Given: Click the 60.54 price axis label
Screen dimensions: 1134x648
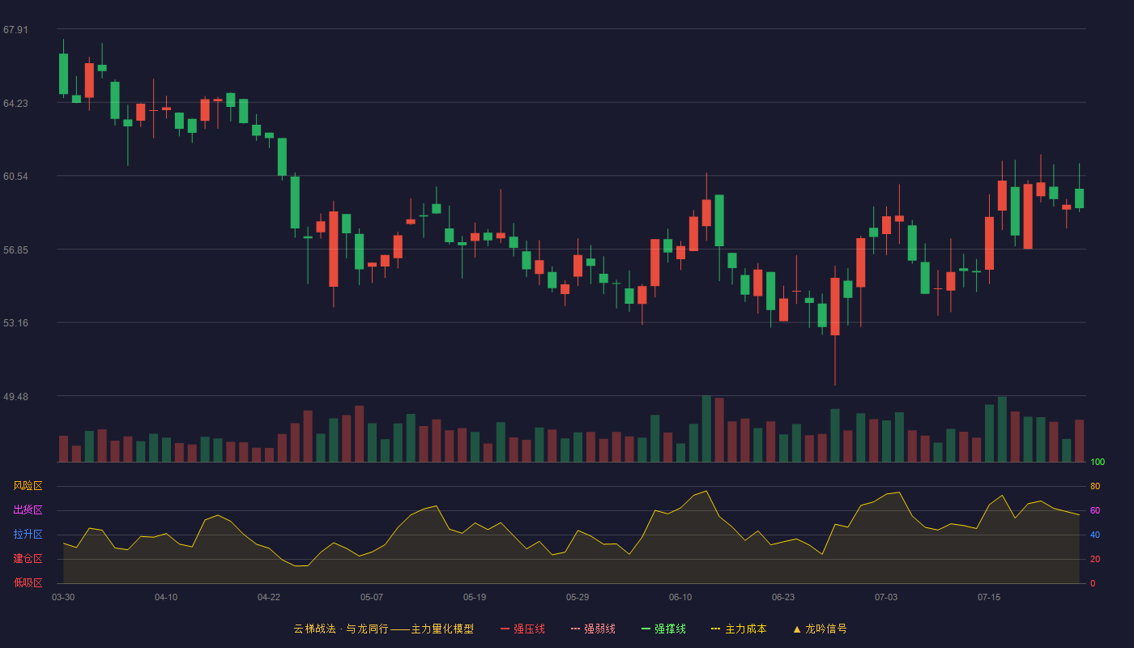Looking at the screenshot, I should 15,176.
